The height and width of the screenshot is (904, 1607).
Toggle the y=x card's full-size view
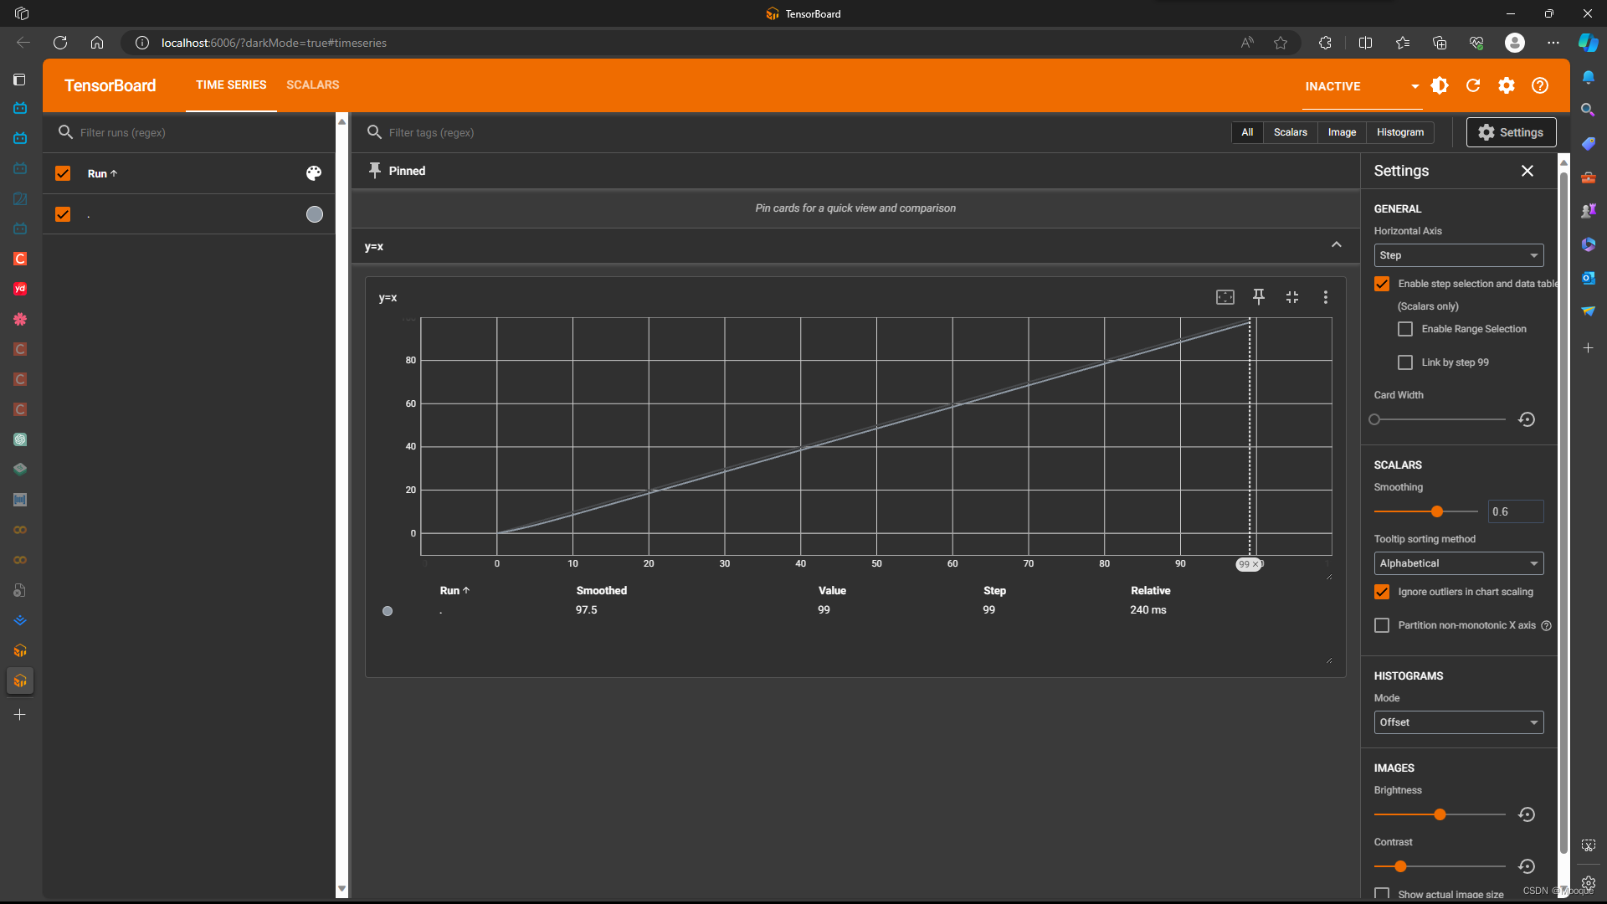tap(1291, 296)
